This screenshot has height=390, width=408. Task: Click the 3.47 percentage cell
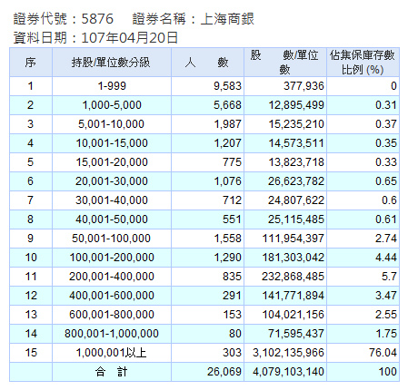363,296
